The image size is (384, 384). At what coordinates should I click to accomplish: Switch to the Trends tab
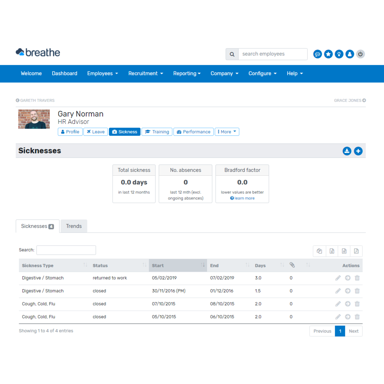[74, 226]
